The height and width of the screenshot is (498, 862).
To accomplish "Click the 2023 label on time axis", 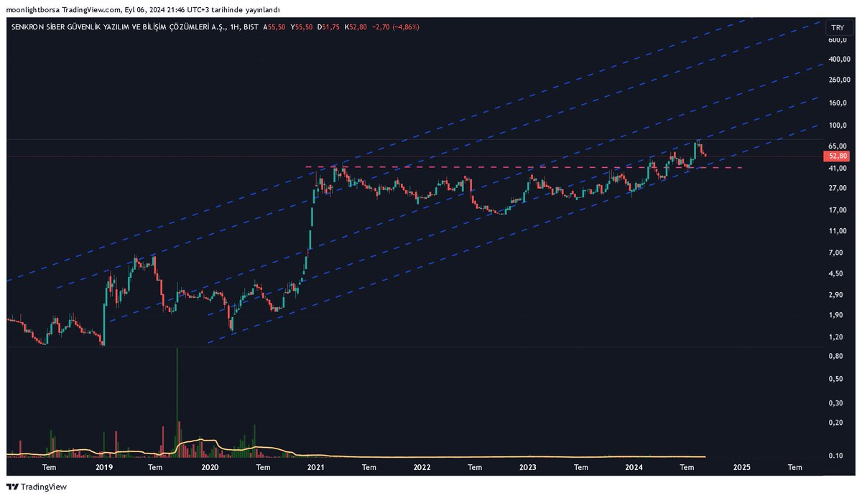I will point(528,467).
